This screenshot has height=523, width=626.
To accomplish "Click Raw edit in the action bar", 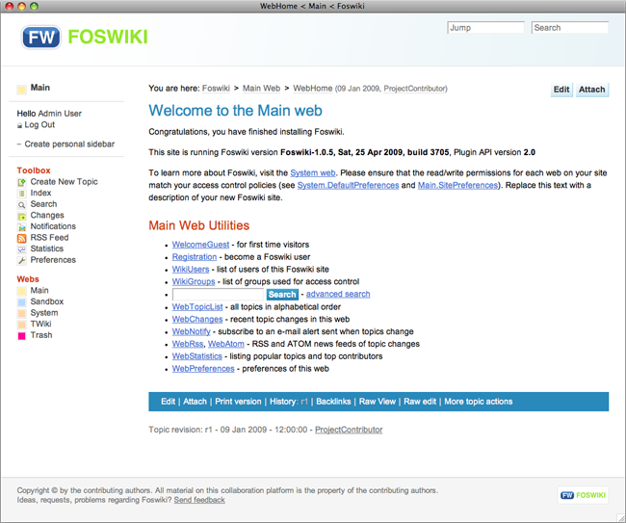I will [x=420, y=402].
